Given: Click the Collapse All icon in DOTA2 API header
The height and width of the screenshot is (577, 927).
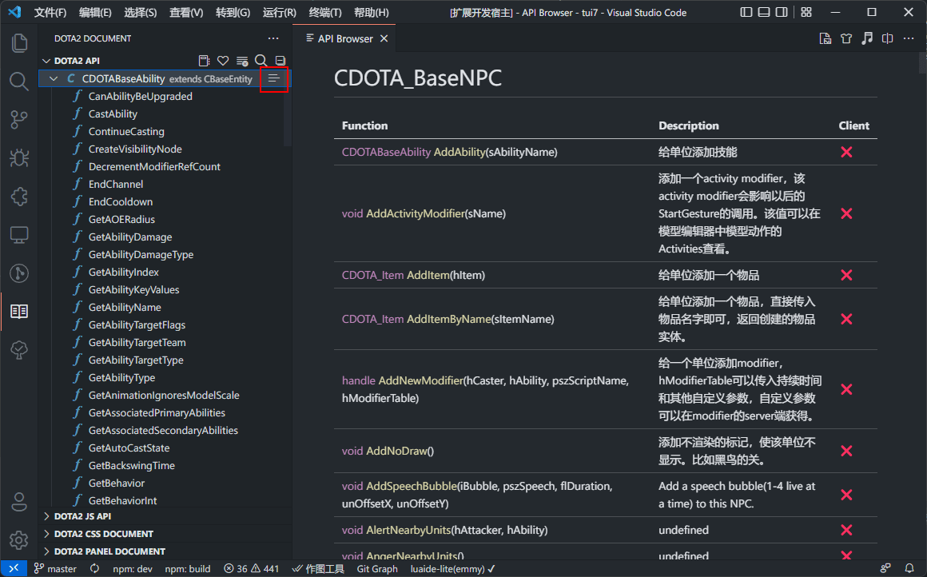Looking at the screenshot, I should pyautogui.click(x=280, y=60).
